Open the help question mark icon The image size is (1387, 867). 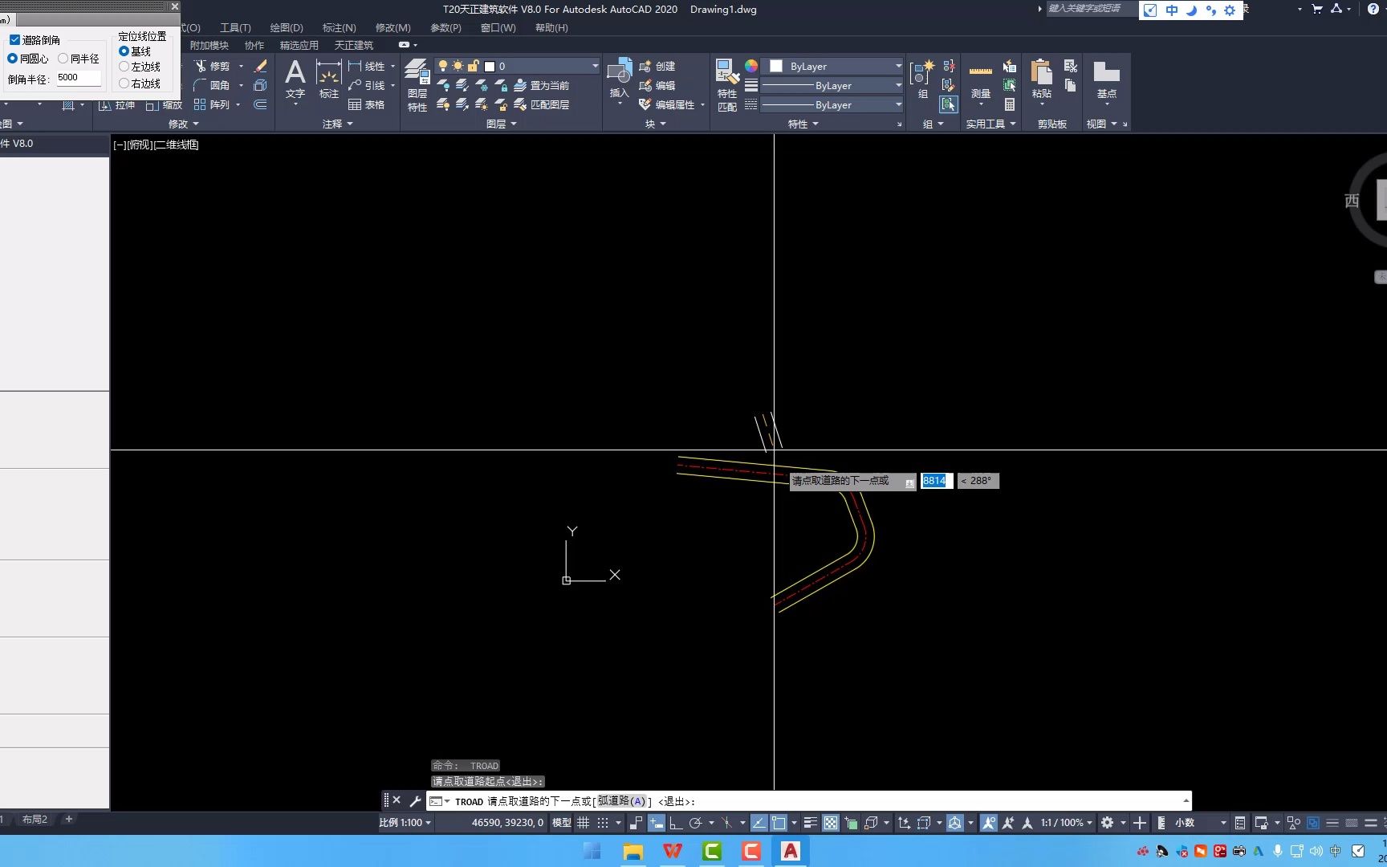(x=1373, y=9)
